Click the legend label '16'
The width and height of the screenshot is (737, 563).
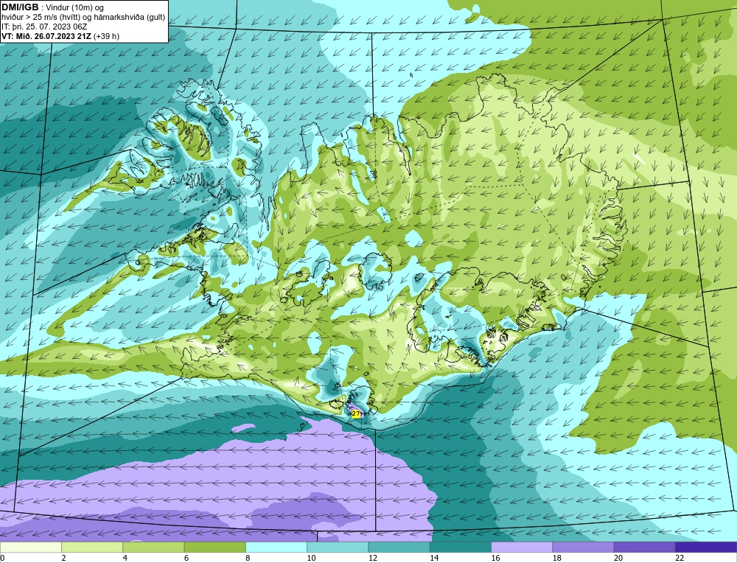(x=495, y=558)
